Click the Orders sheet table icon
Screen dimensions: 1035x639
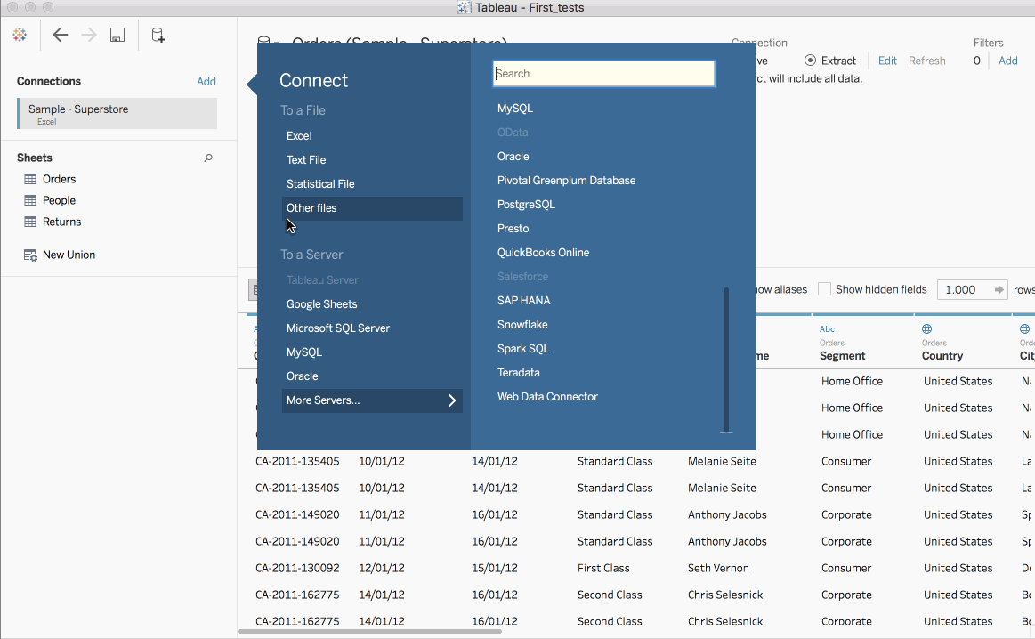[x=30, y=179]
